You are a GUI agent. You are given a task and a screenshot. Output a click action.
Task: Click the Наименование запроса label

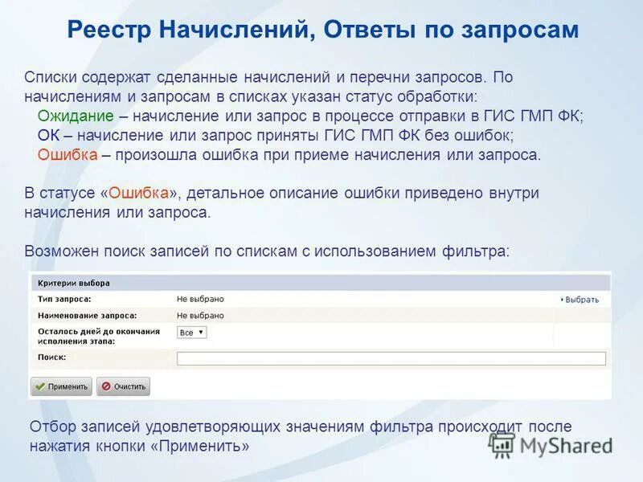88,316
